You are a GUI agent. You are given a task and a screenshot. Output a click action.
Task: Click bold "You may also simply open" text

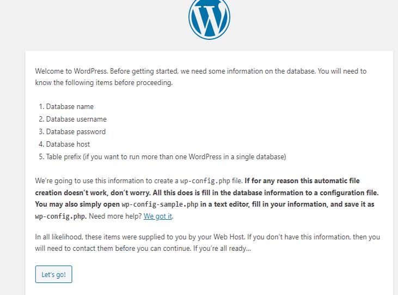point(77,204)
